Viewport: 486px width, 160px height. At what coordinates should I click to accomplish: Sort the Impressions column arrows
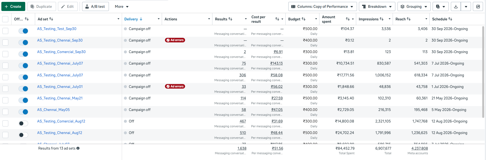coord(382,19)
